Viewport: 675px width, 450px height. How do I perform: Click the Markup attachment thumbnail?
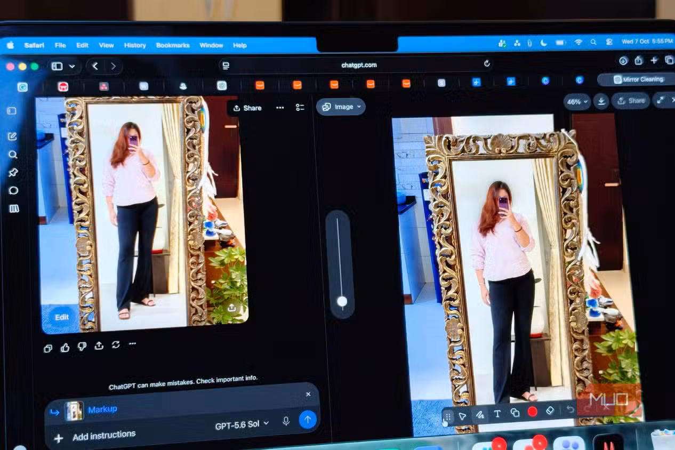pyautogui.click(x=74, y=411)
